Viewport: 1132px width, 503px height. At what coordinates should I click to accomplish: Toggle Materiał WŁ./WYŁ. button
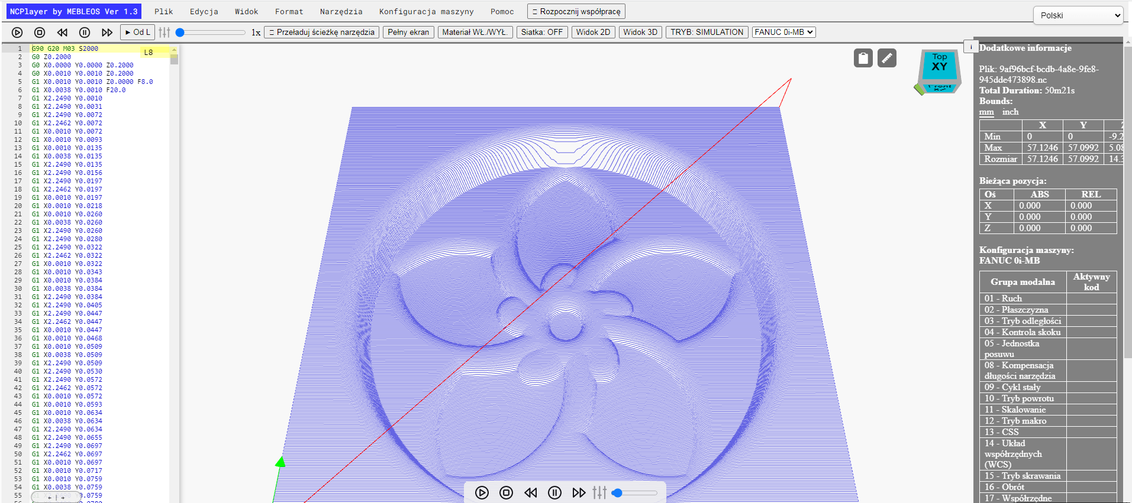(x=475, y=33)
